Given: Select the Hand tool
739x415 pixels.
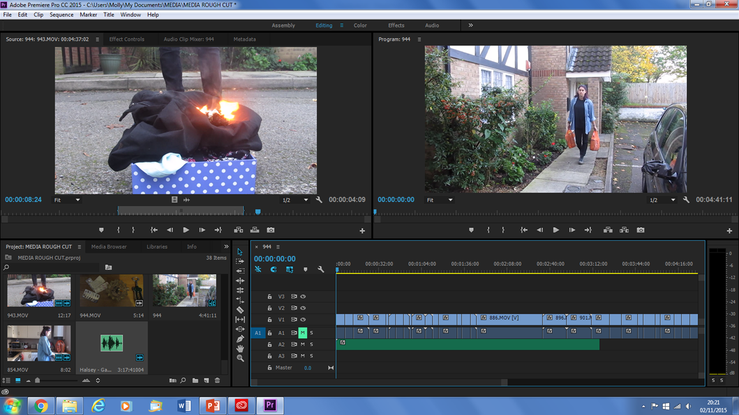Looking at the screenshot, I should (240, 348).
